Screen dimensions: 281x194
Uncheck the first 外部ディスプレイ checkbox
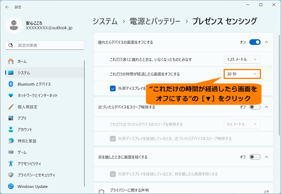[113, 89]
